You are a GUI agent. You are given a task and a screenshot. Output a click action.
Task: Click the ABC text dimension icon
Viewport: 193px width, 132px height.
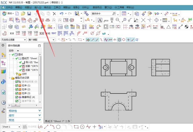coord(155,27)
